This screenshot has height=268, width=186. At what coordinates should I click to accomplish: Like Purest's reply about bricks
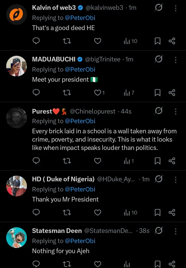[x=97, y=161]
